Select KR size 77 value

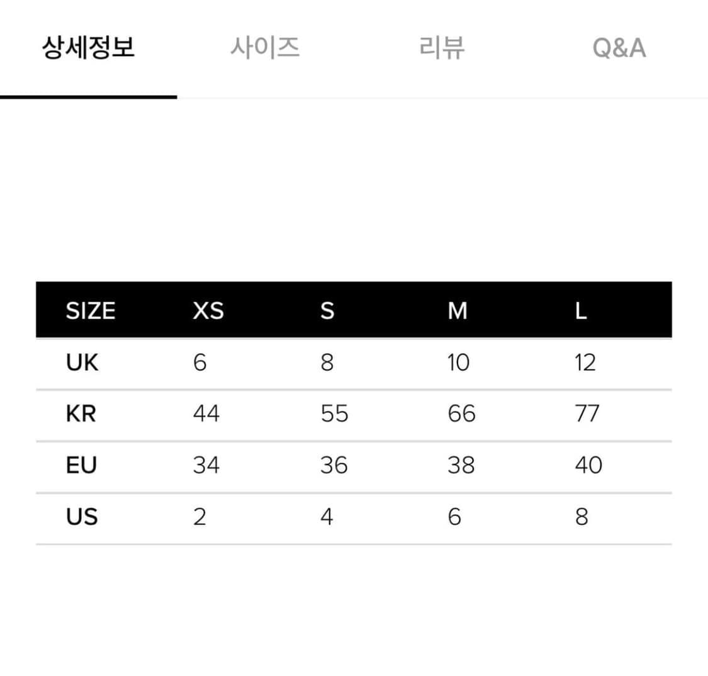pos(587,414)
